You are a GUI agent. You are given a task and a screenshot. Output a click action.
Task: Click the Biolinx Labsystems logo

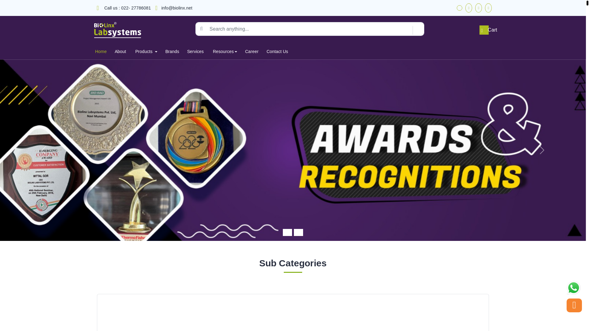tap(117, 30)
